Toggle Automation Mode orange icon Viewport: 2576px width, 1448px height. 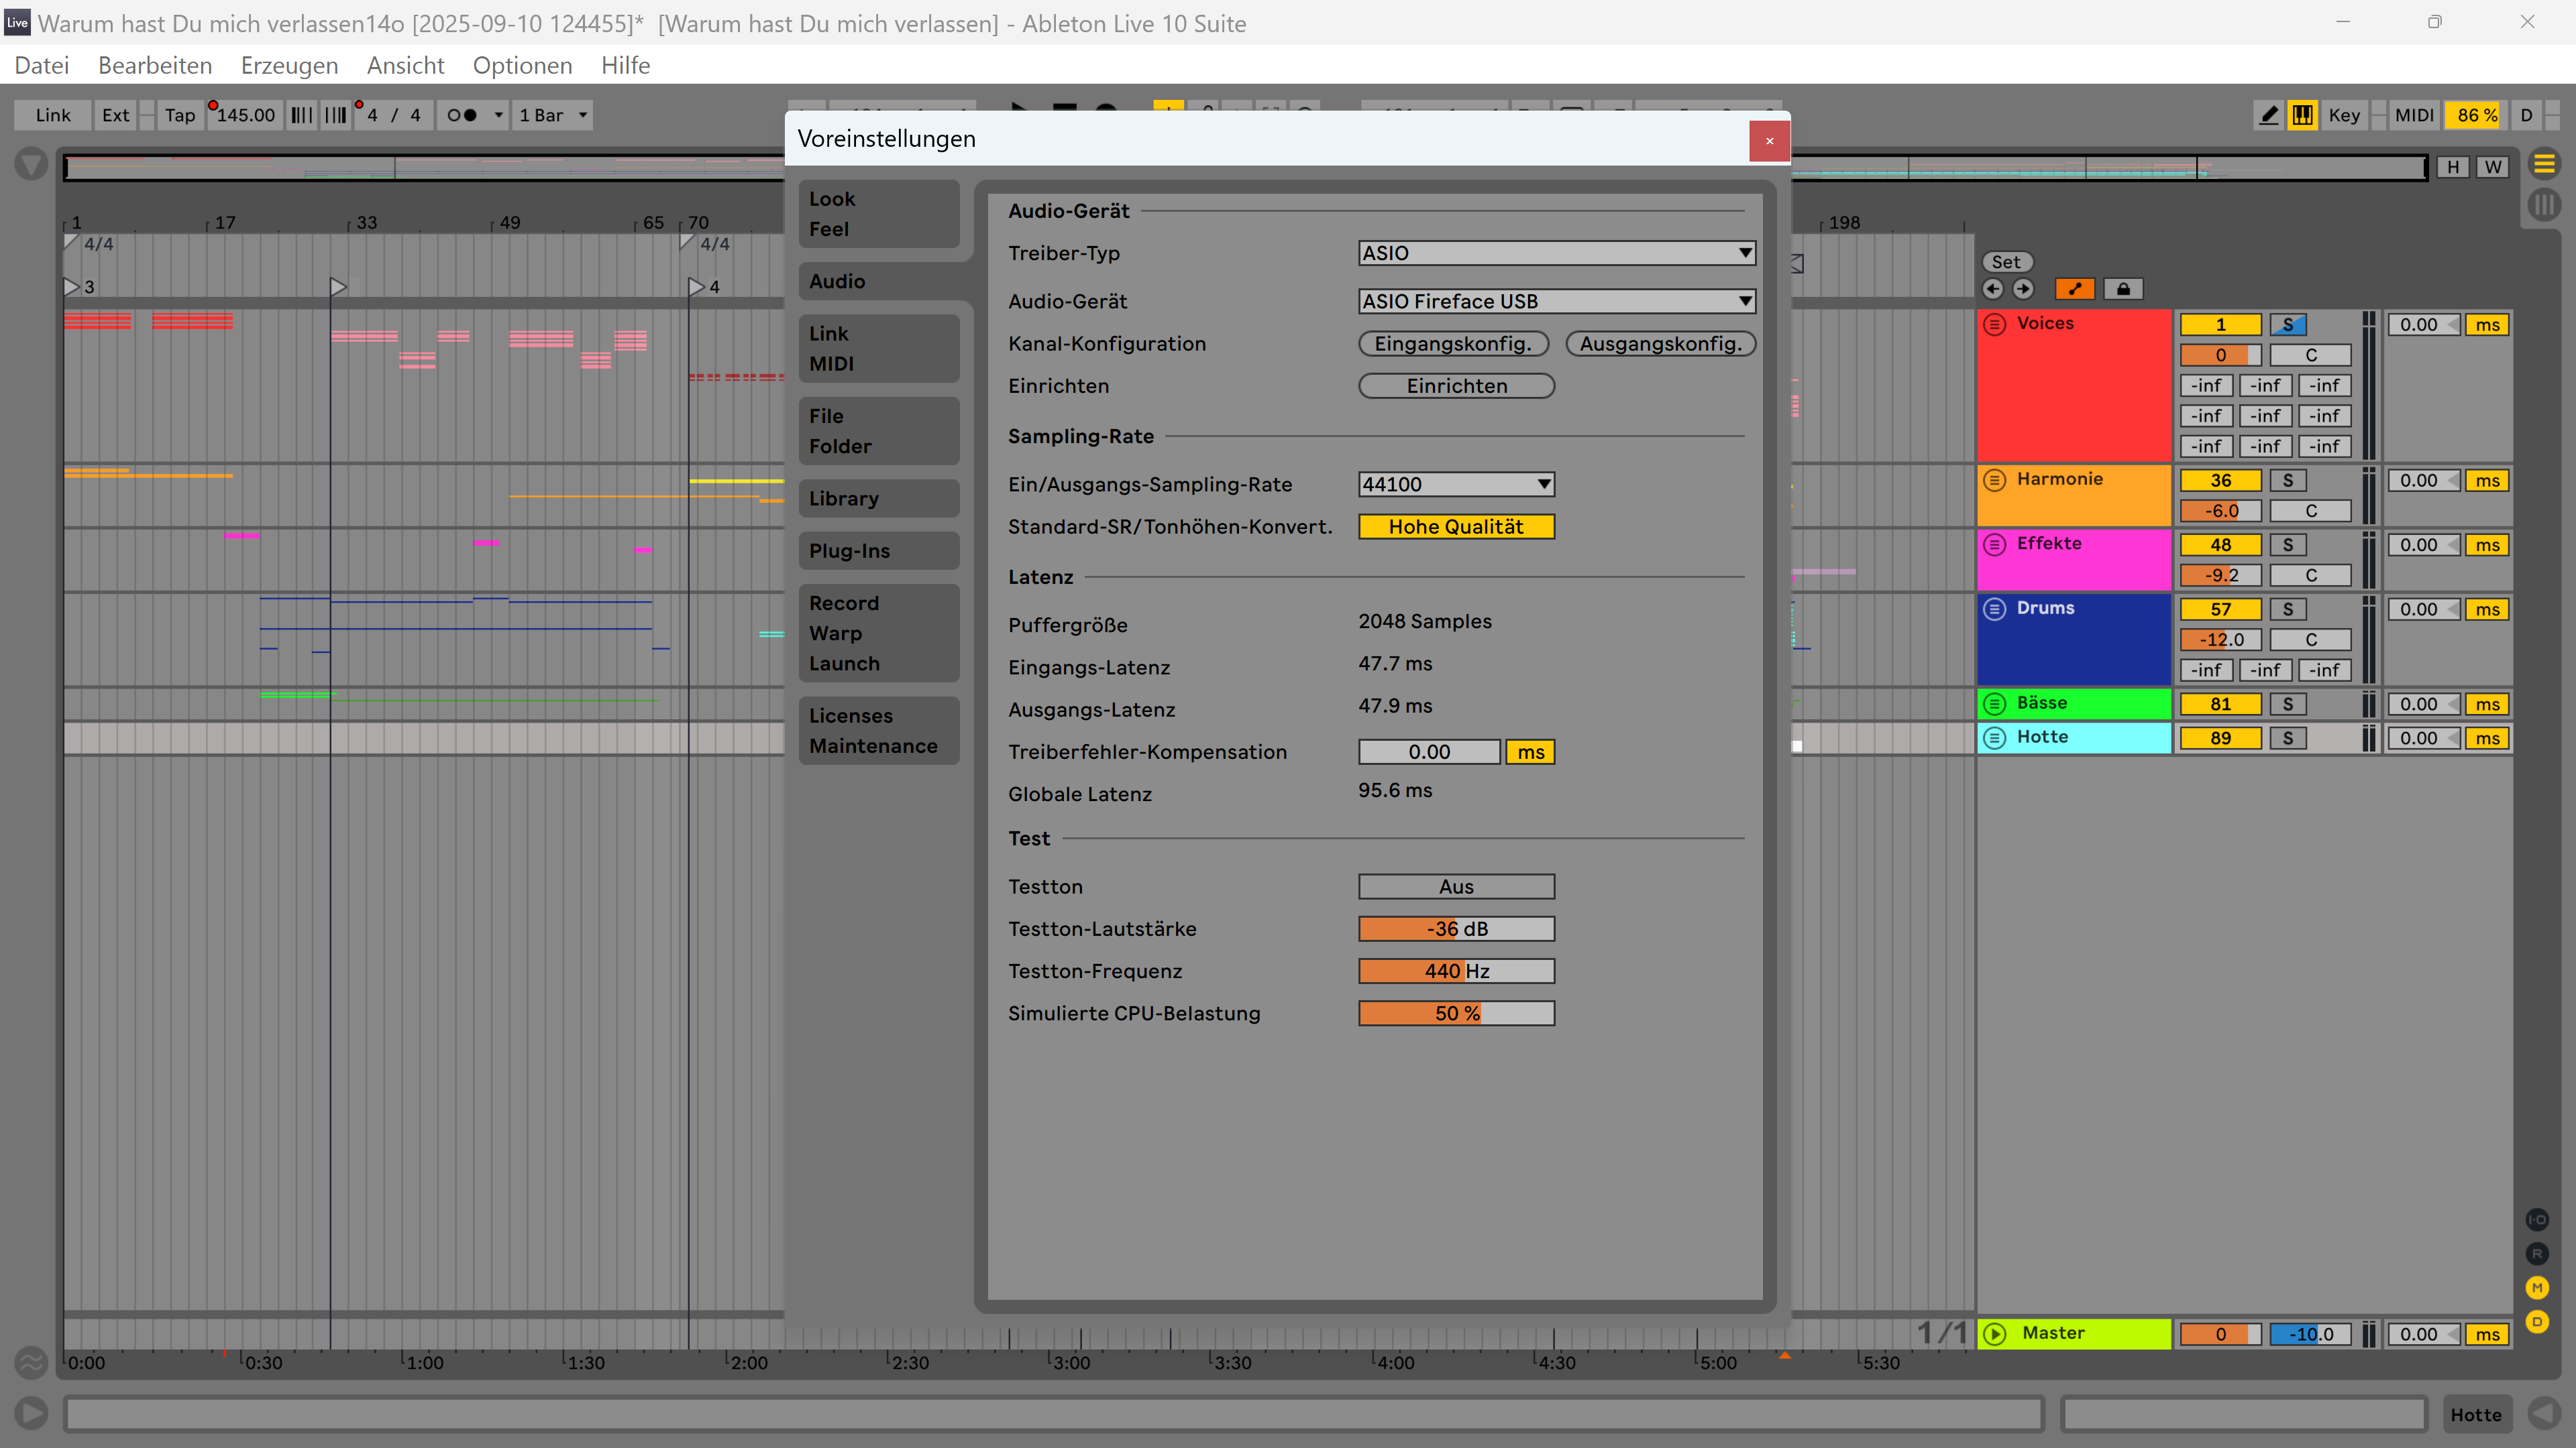(x=2075, y=289)
